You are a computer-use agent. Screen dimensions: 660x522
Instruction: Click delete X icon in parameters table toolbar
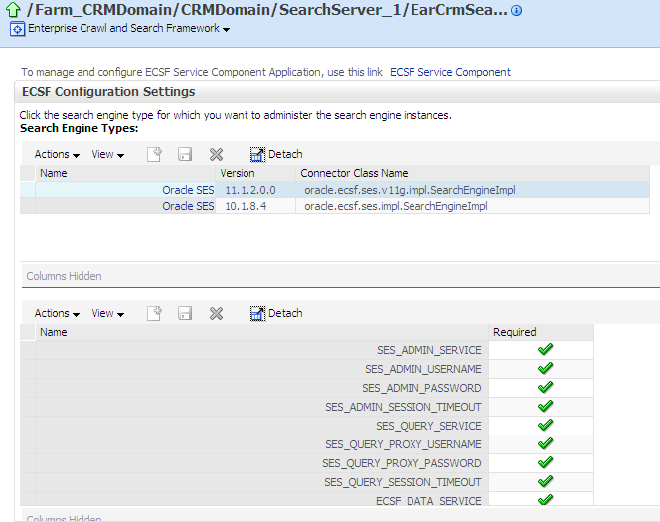(216, 313)
